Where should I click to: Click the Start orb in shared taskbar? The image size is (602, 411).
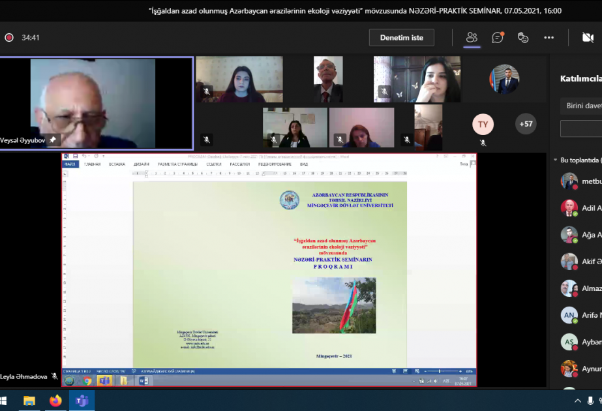70,380
